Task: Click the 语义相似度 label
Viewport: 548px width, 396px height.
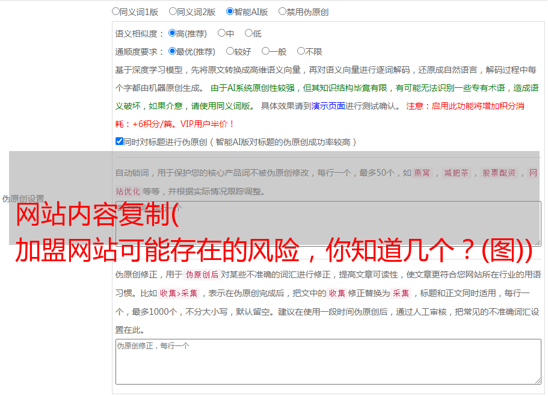Action: point(140,34)
